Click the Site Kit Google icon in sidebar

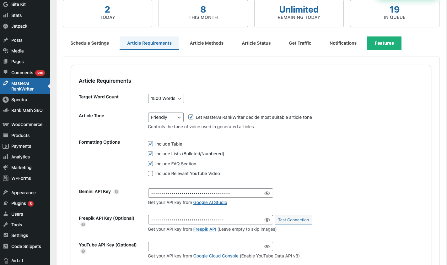(x=6, y=4)
